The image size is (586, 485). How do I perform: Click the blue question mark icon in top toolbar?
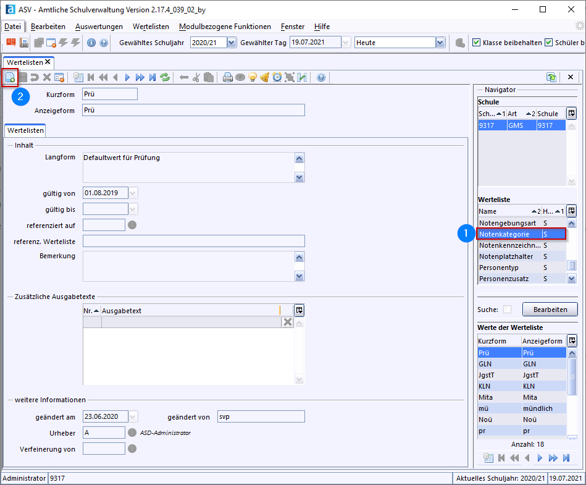coord(104,43)
